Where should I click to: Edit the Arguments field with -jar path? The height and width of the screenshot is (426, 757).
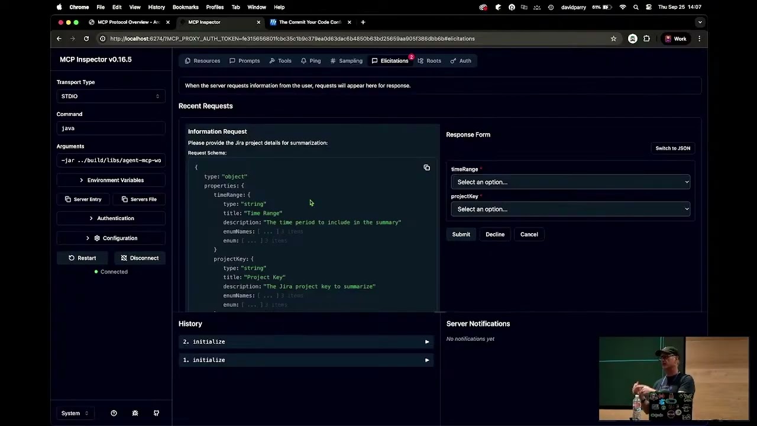(111, 160)
